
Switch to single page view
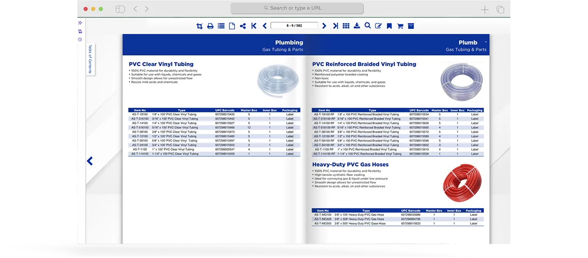[232, 26]
